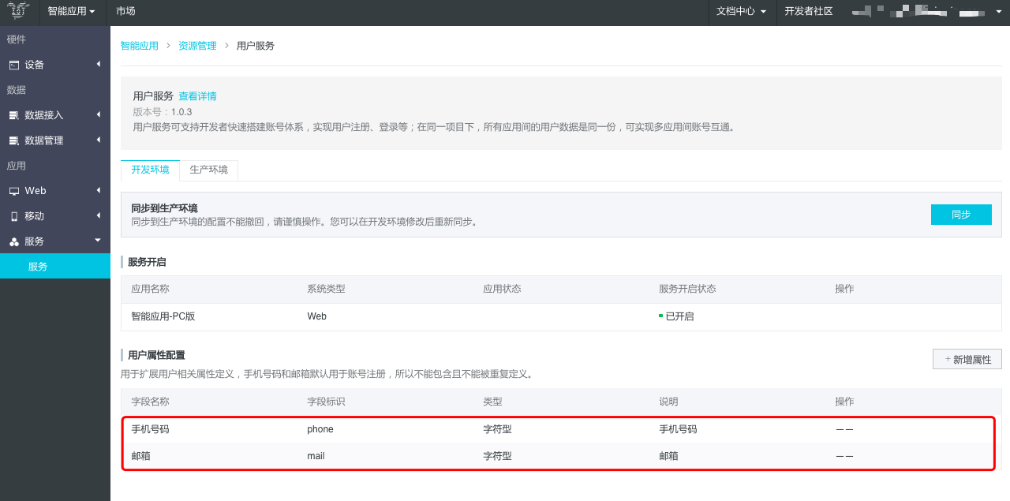This screenshot has width=1010, height=501.
Task: Select the 服务 submenu item highlighted in the sidebar
Action: [55, 267]
